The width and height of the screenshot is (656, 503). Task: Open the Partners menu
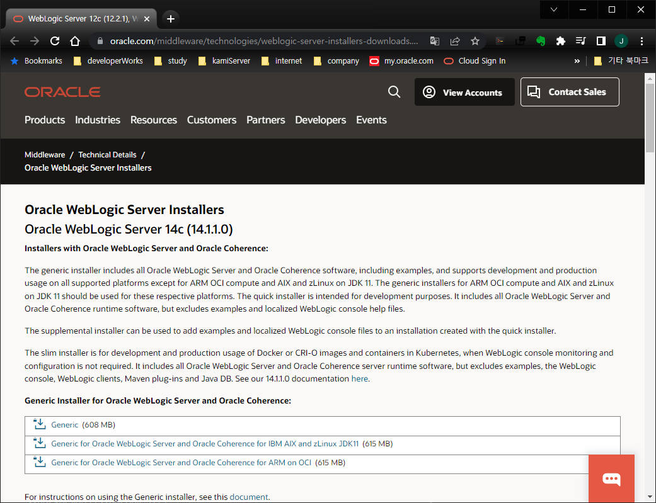(x=266, y=120)
